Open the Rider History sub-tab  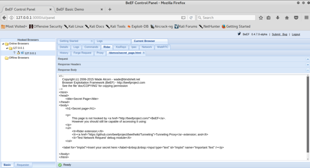[64, 53]
